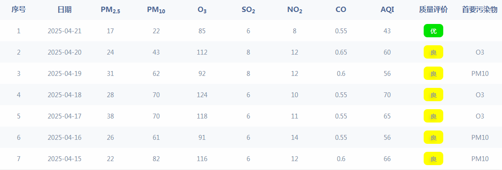Click the NO2 column header
Image resolution: width=502 pixels, height=170 pixels.
click(x=295, y=10)
